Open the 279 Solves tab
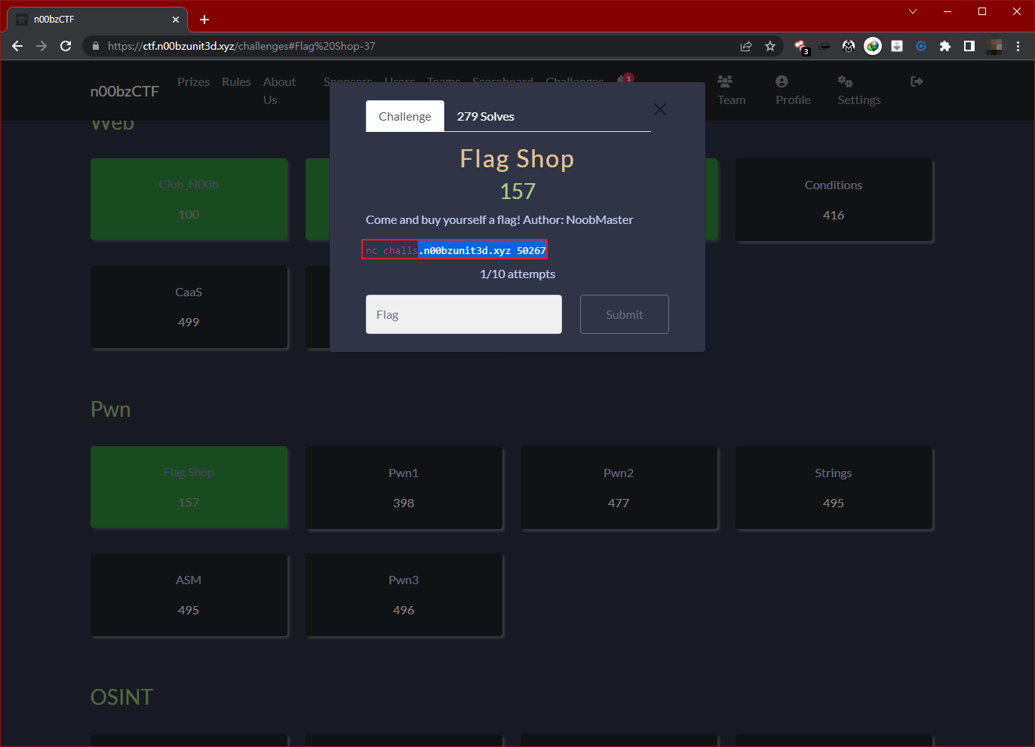1035x747 pixels. [x=486, y=116]
